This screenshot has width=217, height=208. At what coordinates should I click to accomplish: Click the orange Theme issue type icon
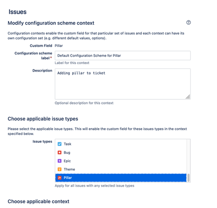[60, 169]
